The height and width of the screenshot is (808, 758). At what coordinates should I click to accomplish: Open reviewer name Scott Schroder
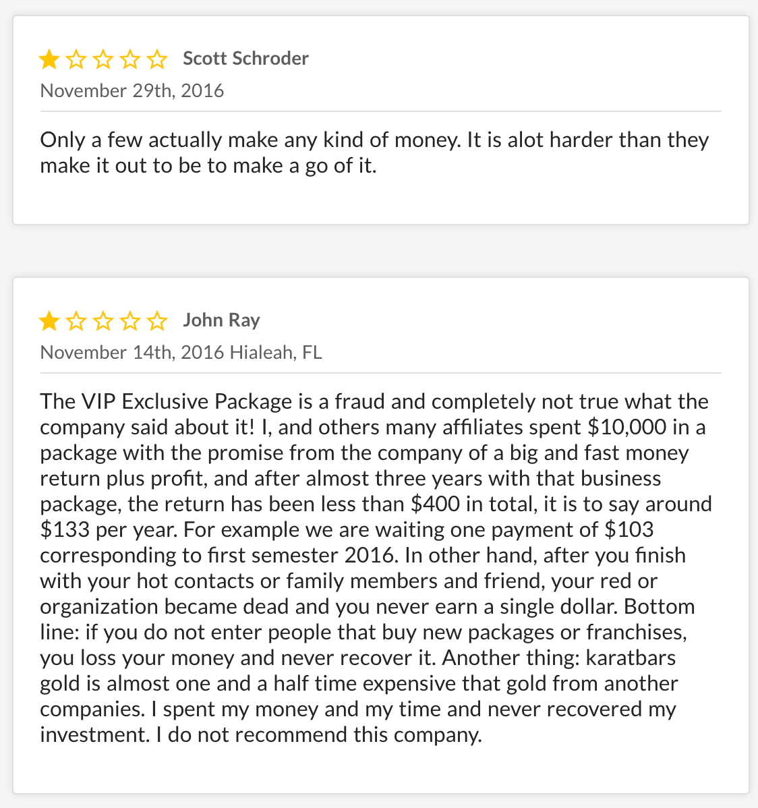click(x=245, y=58)
